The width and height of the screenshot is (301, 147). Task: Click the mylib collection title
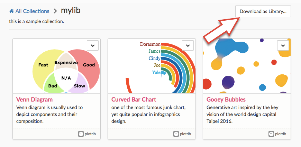71,11
